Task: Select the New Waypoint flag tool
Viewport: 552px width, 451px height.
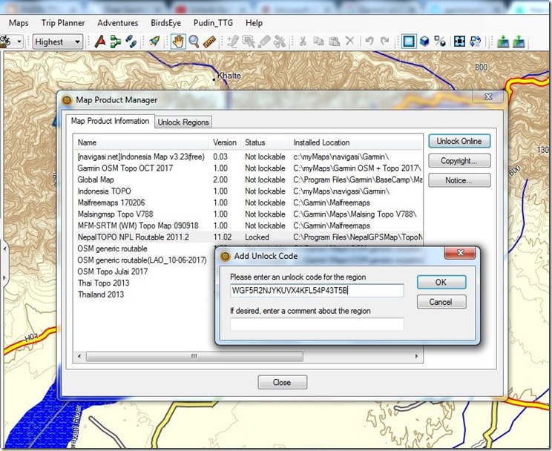Action: coord(100,42)
